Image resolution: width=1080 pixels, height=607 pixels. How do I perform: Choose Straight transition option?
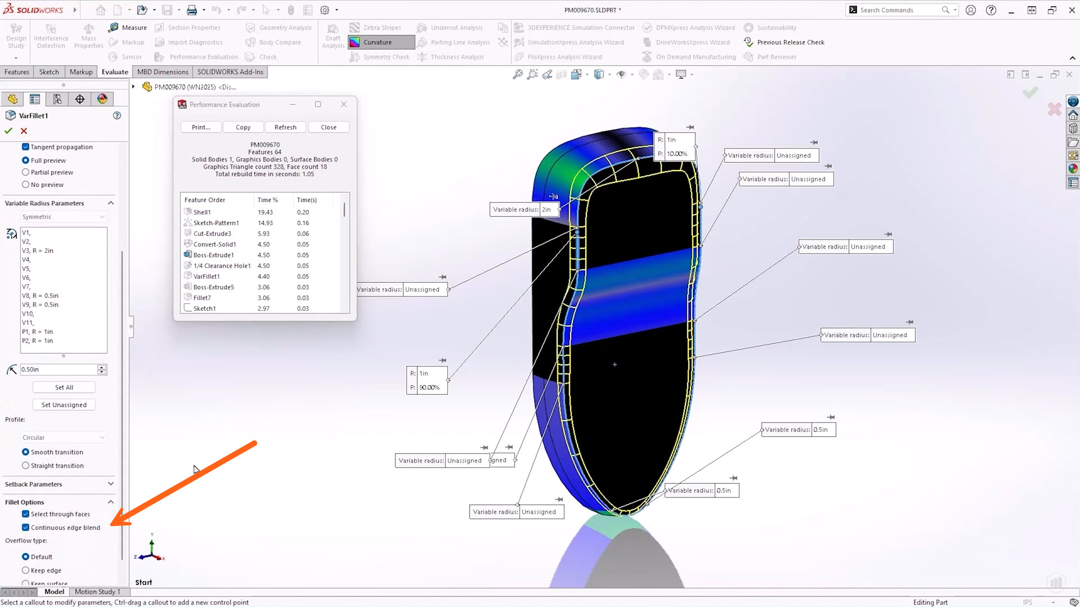[25, 466]
